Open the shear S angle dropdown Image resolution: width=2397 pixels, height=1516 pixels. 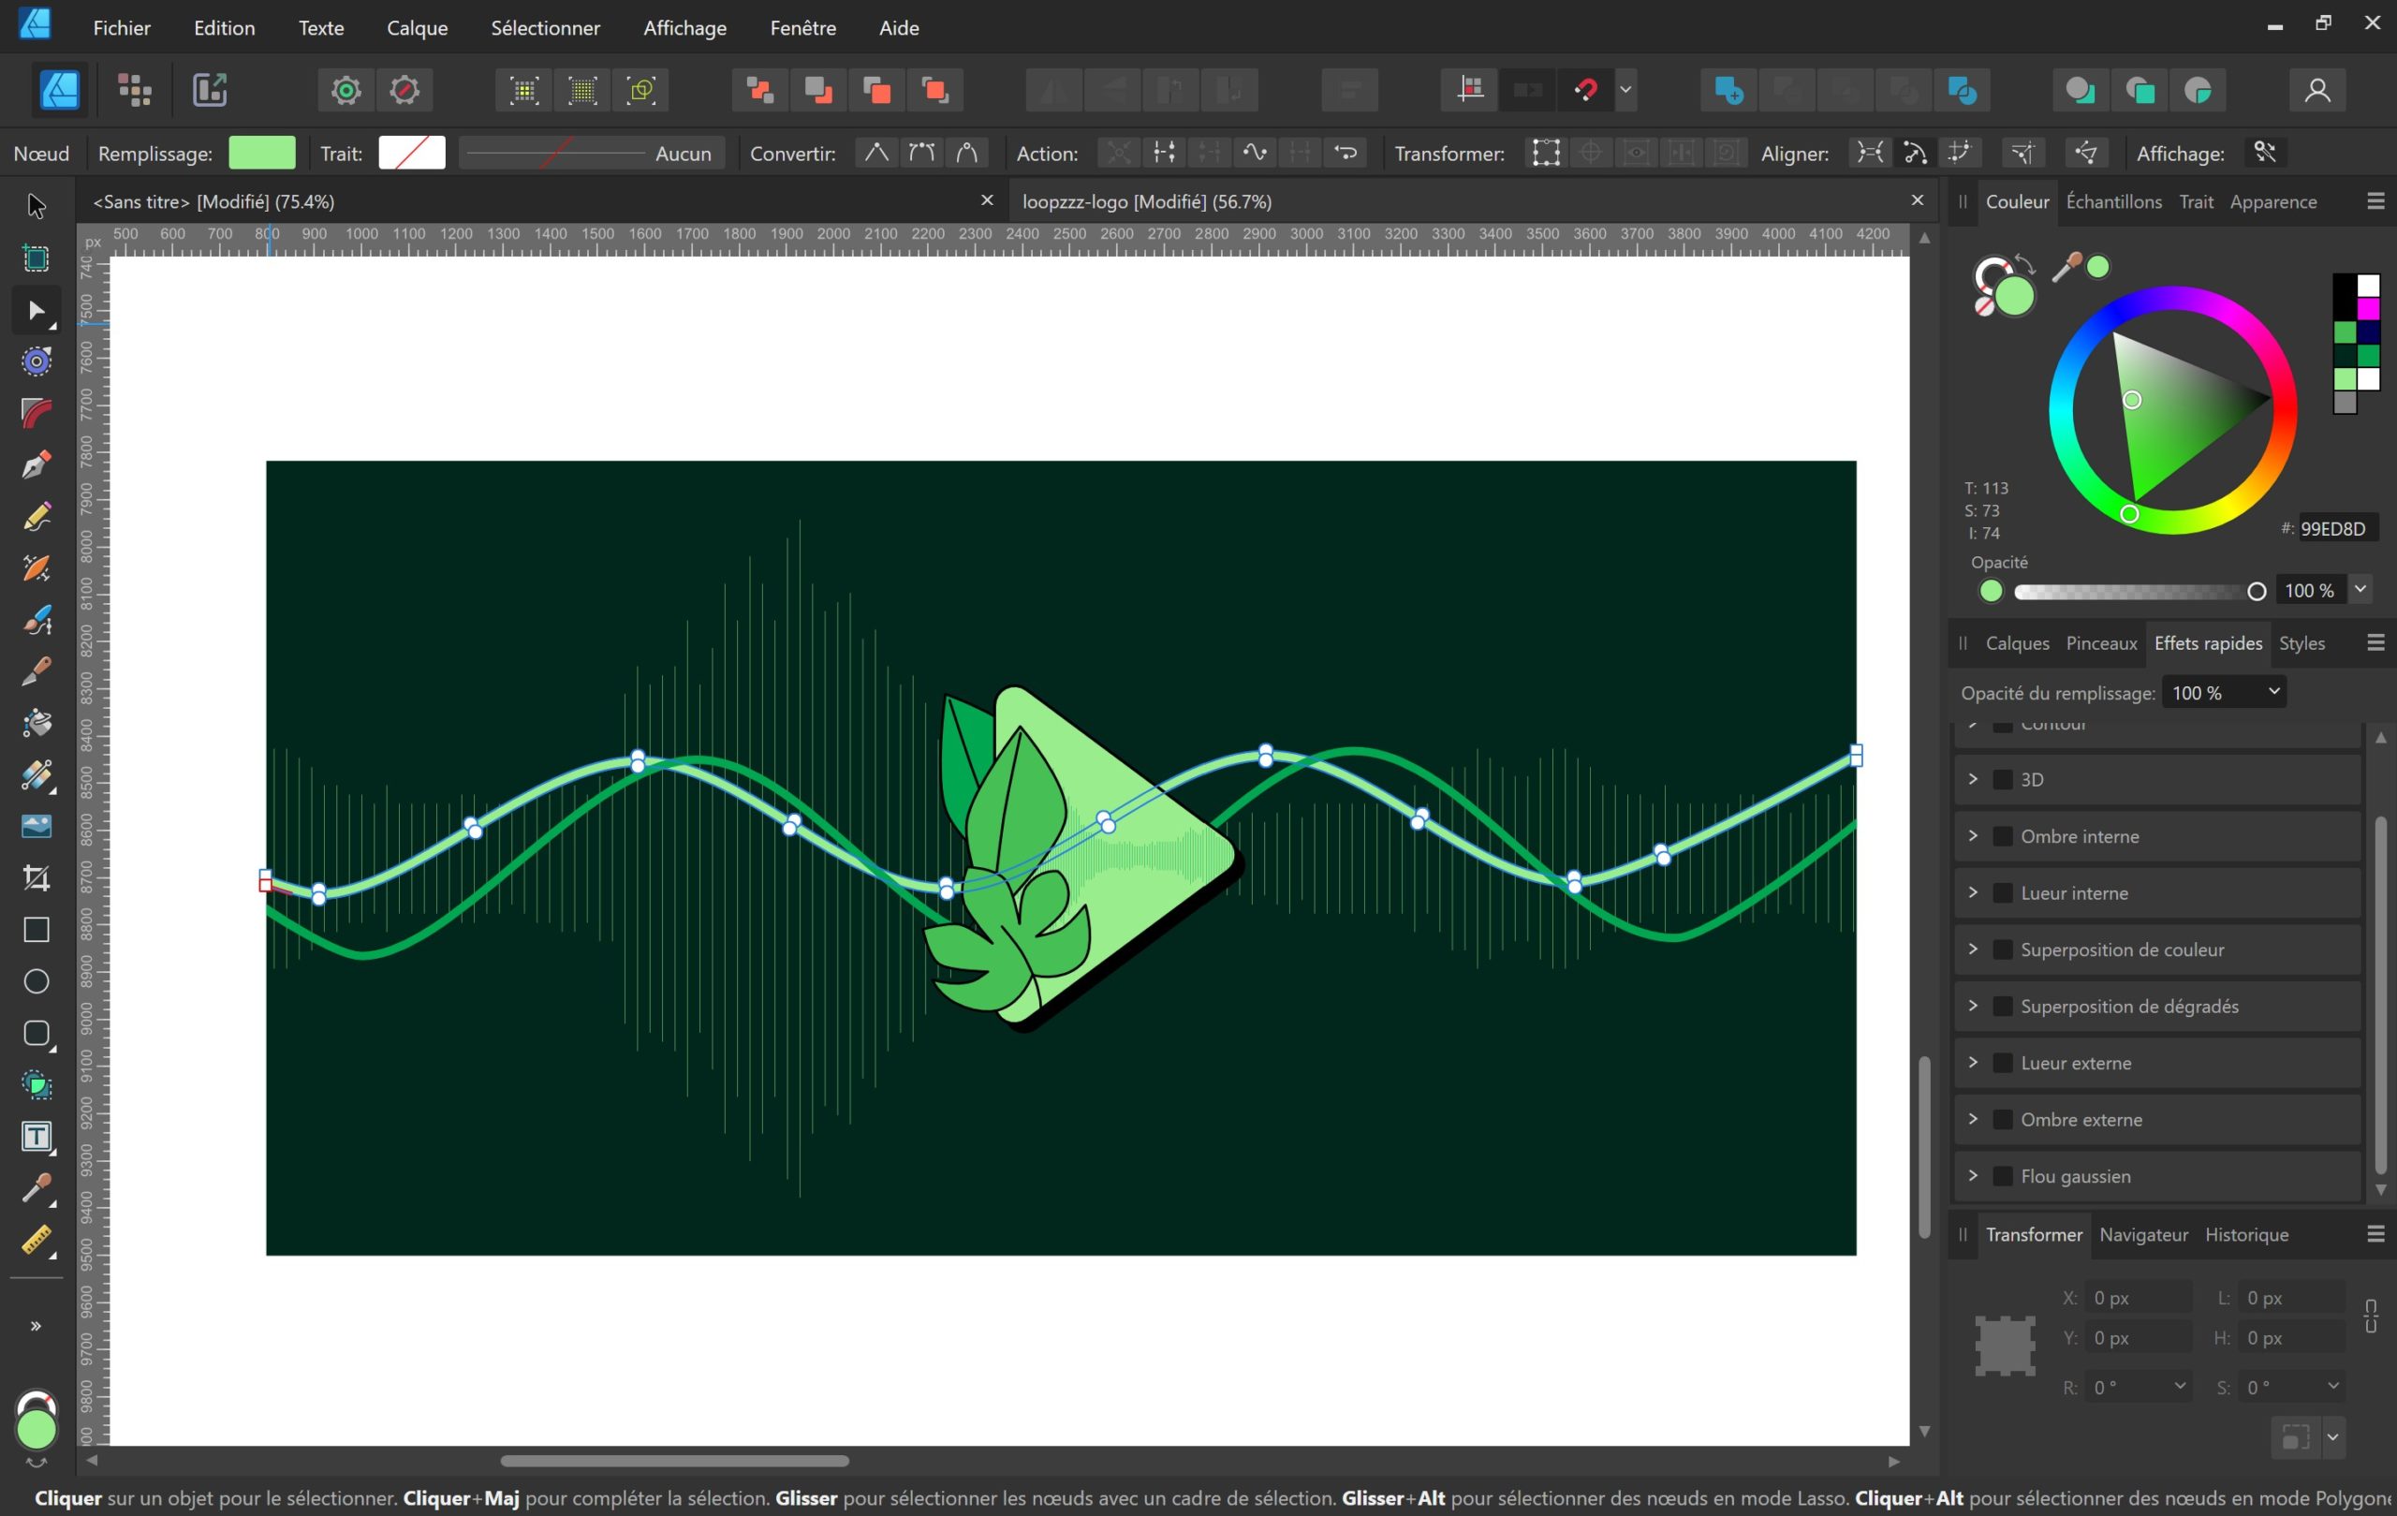(2332, 1386)
